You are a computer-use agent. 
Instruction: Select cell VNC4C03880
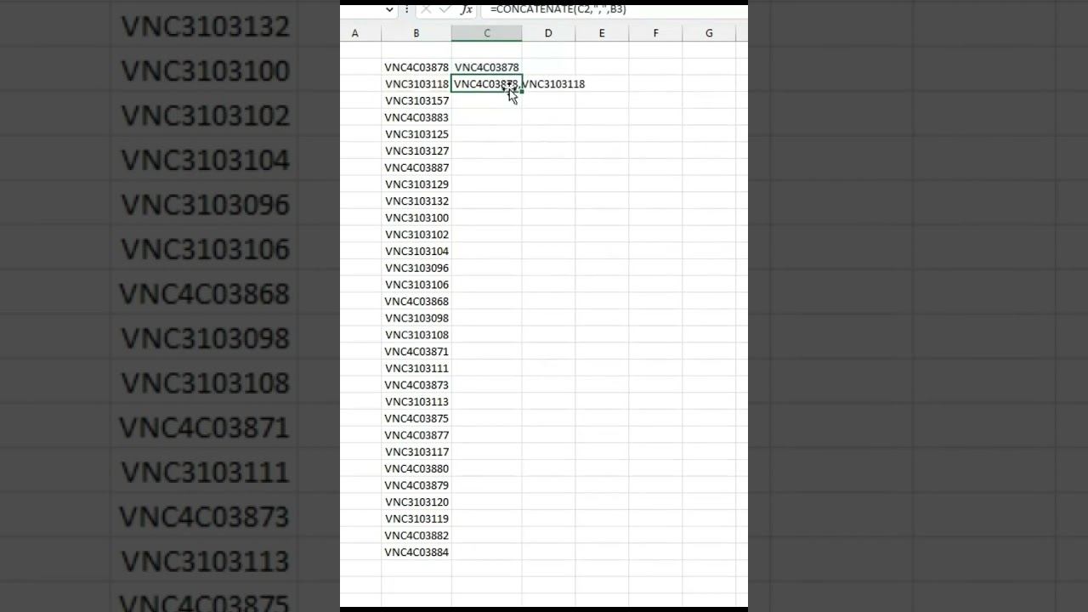tap(416, 468)
